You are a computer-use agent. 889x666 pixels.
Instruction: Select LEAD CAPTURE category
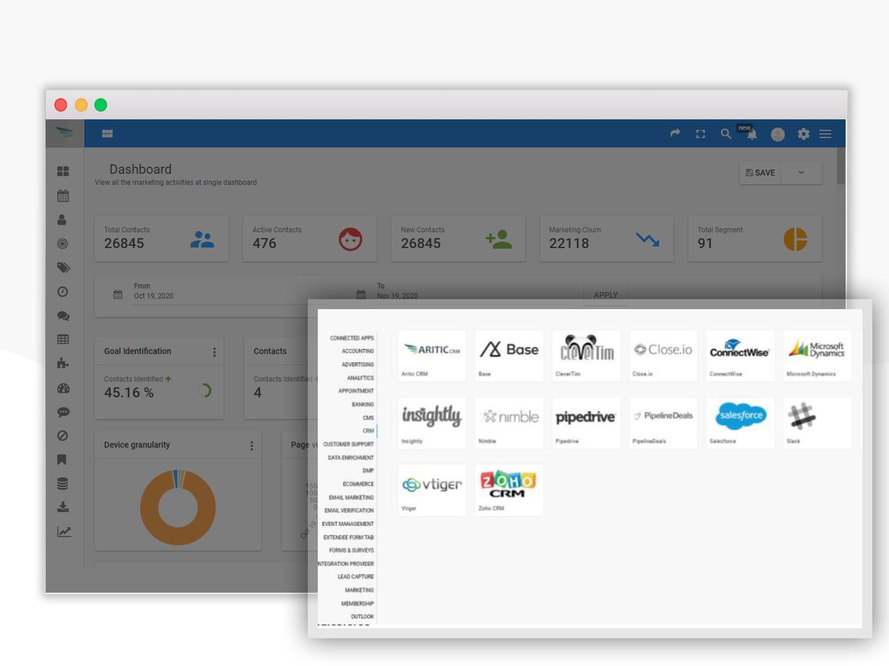click(x=356, y=577)
